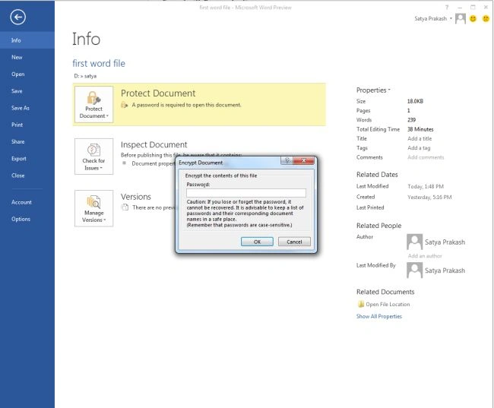Image resolution: width=494 pixels, height=408 pixels.
Task: Show All Properties link
Action: [x=379, y=316]
